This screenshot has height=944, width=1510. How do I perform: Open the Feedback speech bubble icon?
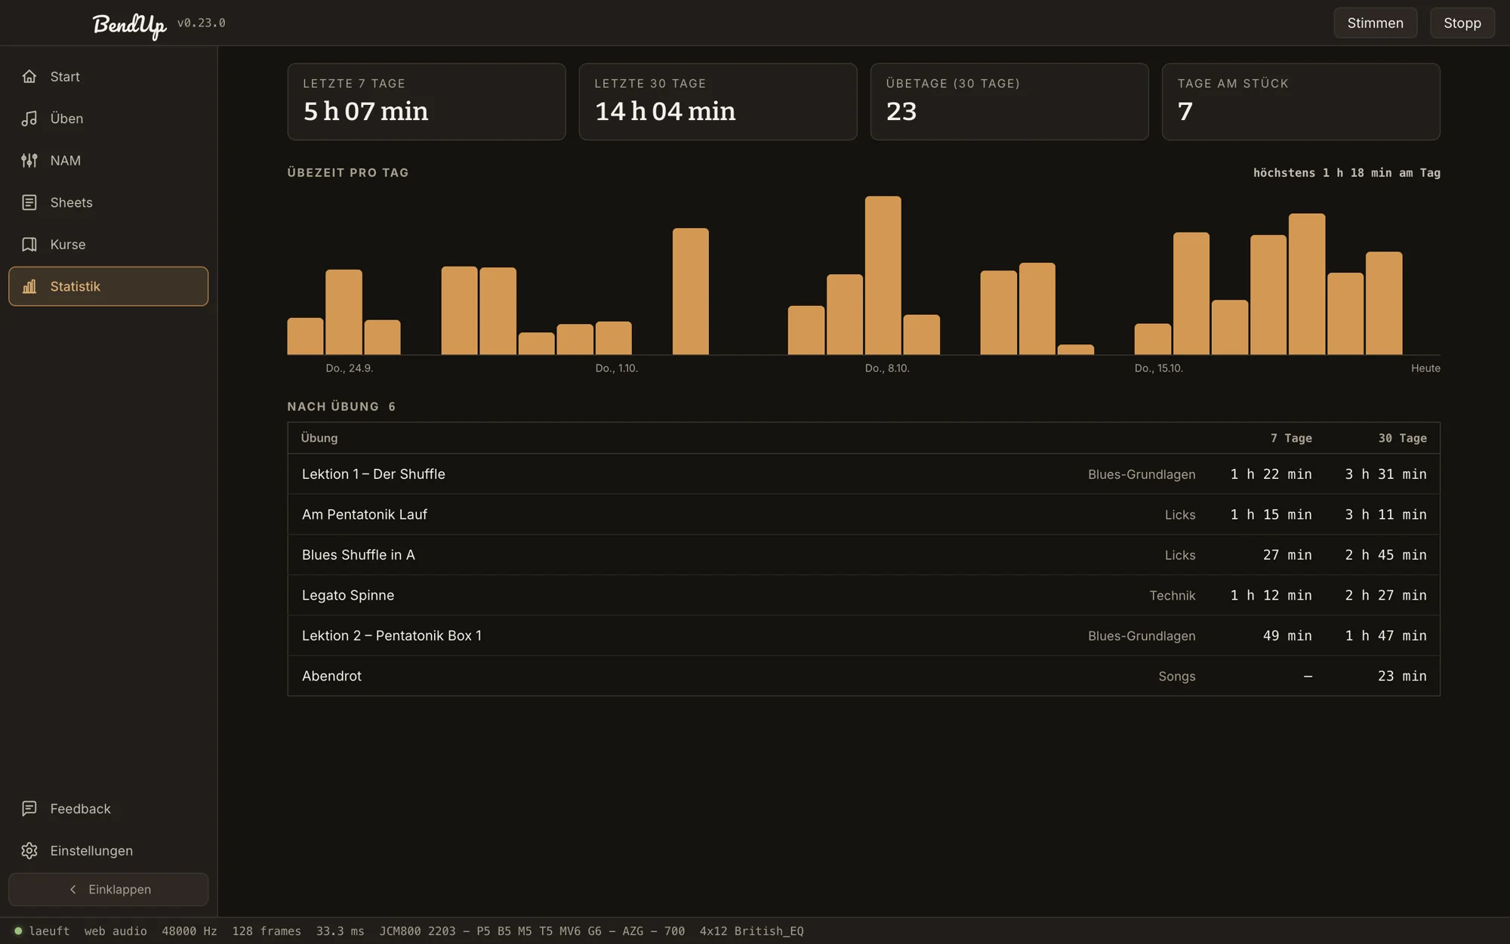[29, 809]
